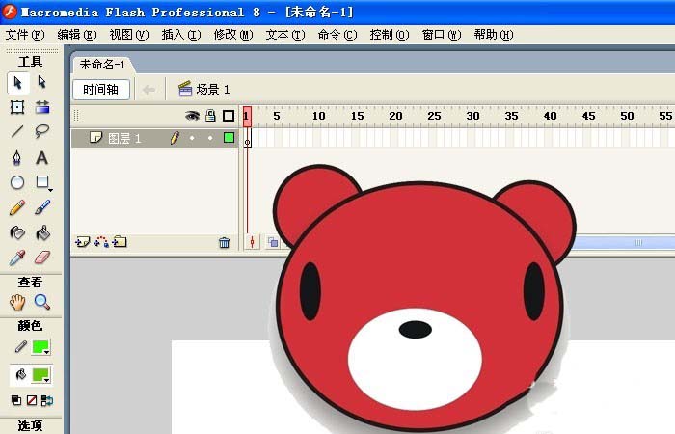
Task: Select the Free Transform tool
Action: (x=17, y=107)
